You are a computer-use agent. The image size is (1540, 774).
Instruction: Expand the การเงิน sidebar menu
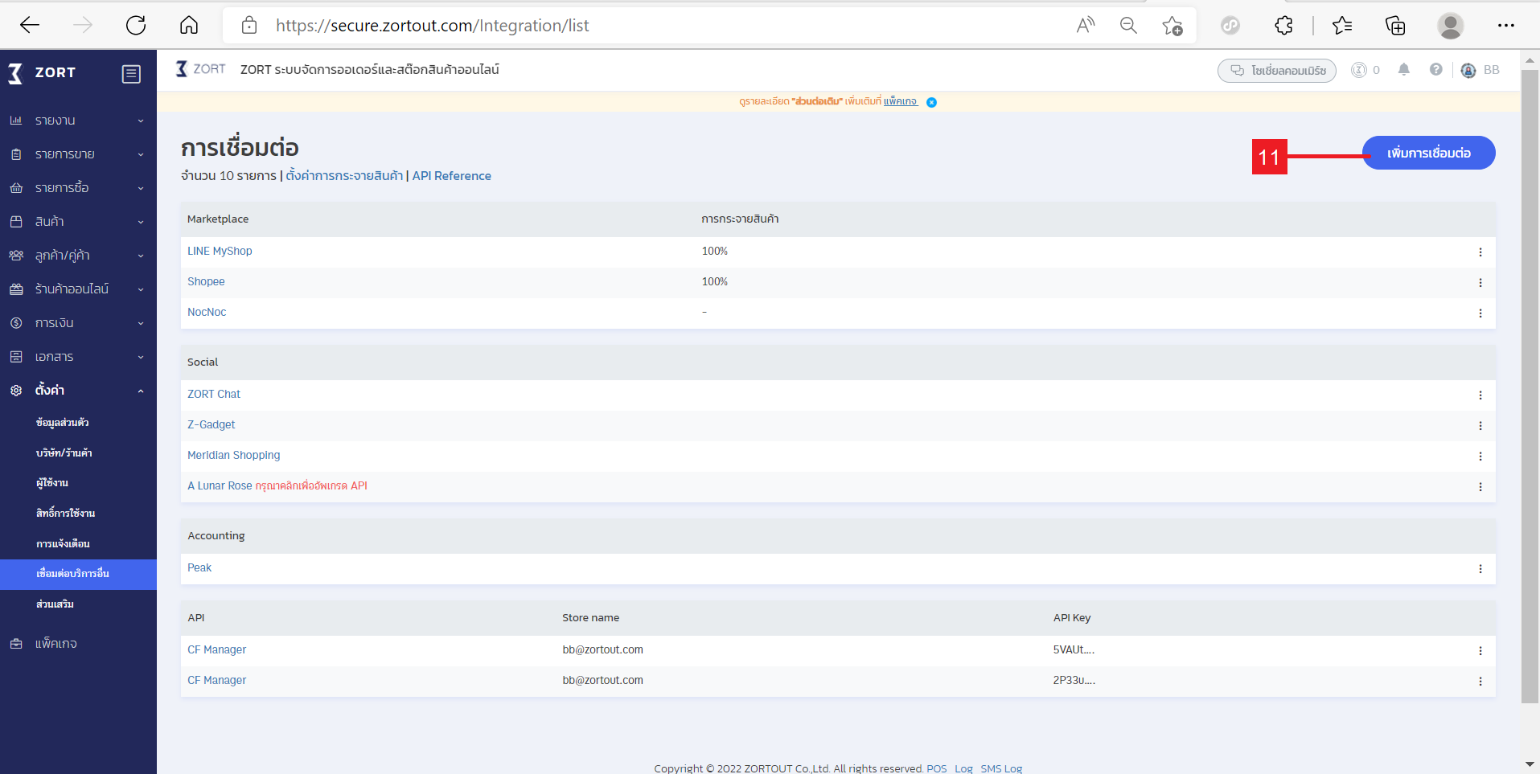(x=78, y=323)
